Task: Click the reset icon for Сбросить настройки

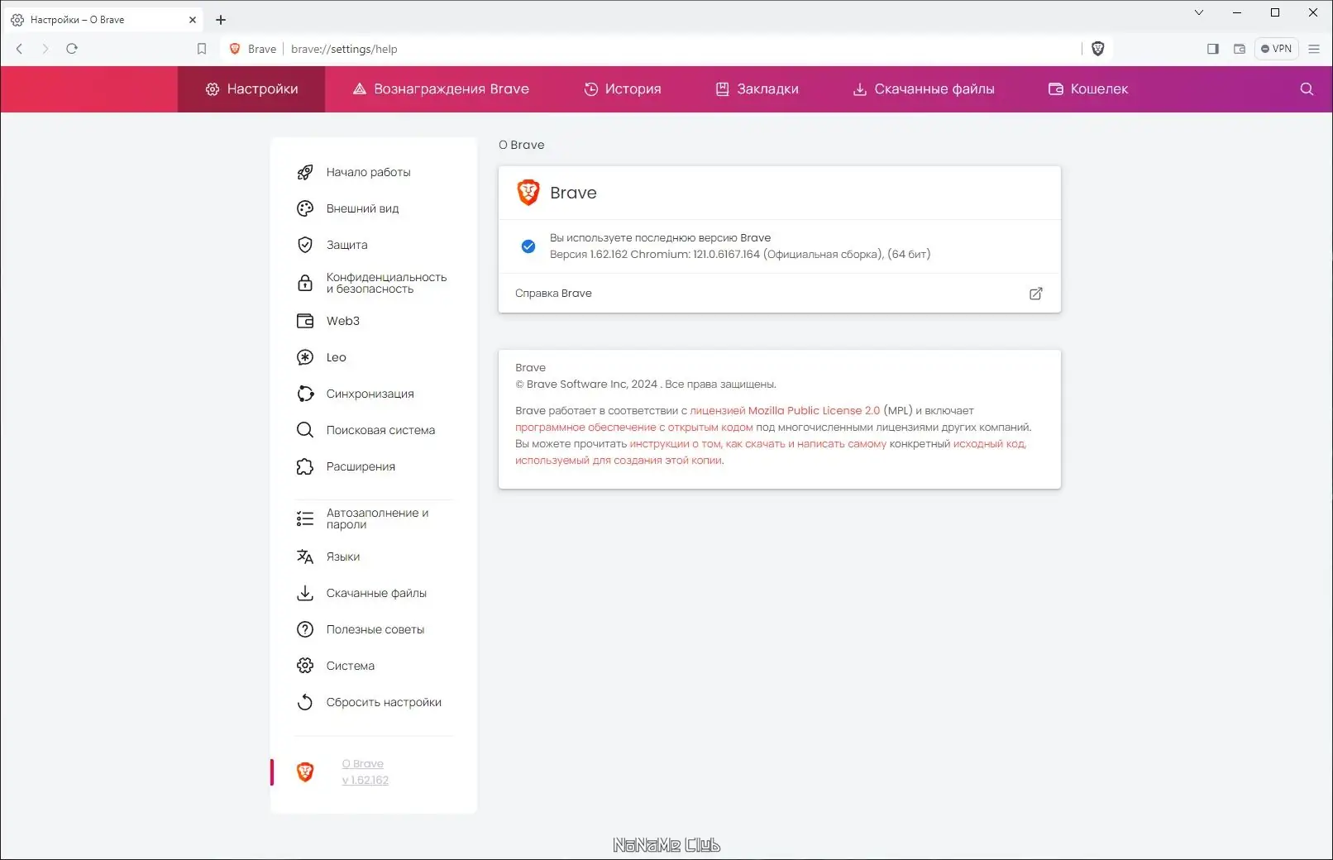Action: [305, 702]
